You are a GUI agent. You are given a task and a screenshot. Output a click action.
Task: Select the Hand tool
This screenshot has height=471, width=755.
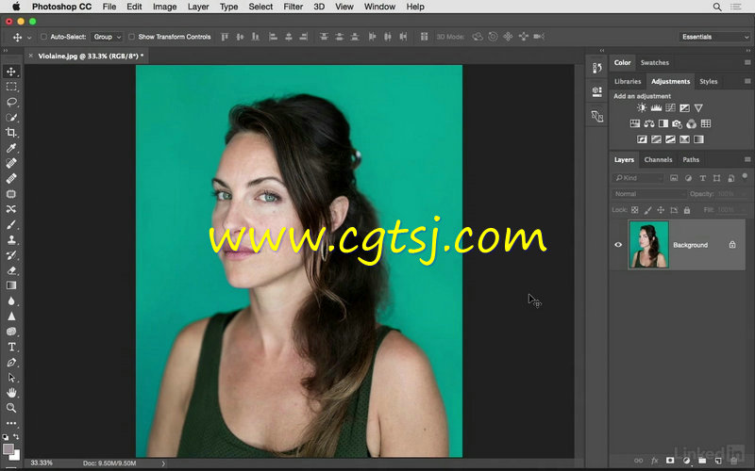pyautogui.click(x=11, y=393)
